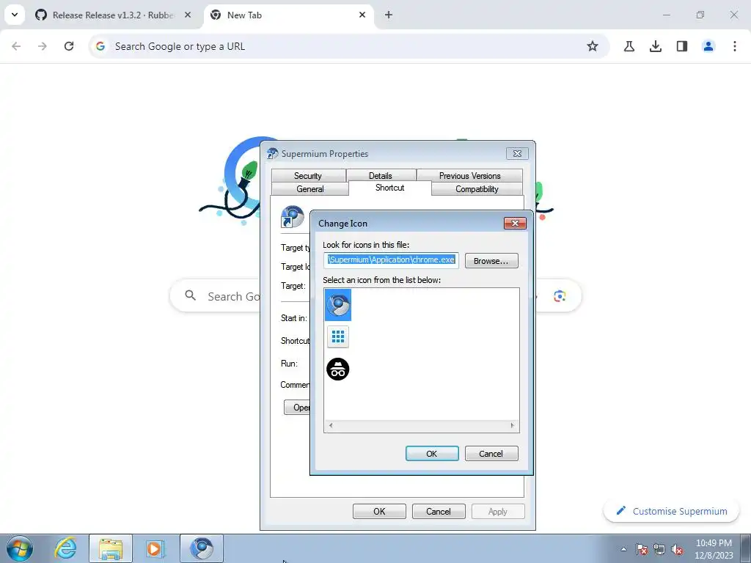Image resolution: width=751 pixels, height=563 pixels.
Task: Close the Change Icon dialog
Action: click(515, 223)
